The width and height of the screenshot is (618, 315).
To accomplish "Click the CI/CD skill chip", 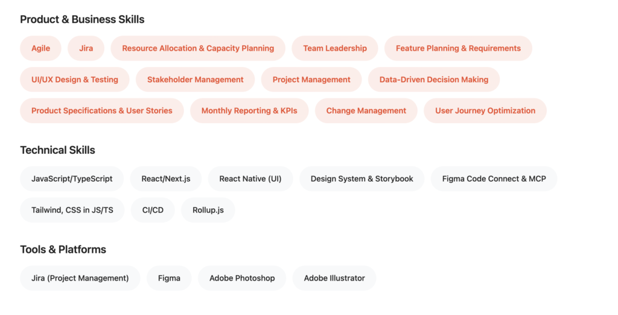I will pos(153,210).
